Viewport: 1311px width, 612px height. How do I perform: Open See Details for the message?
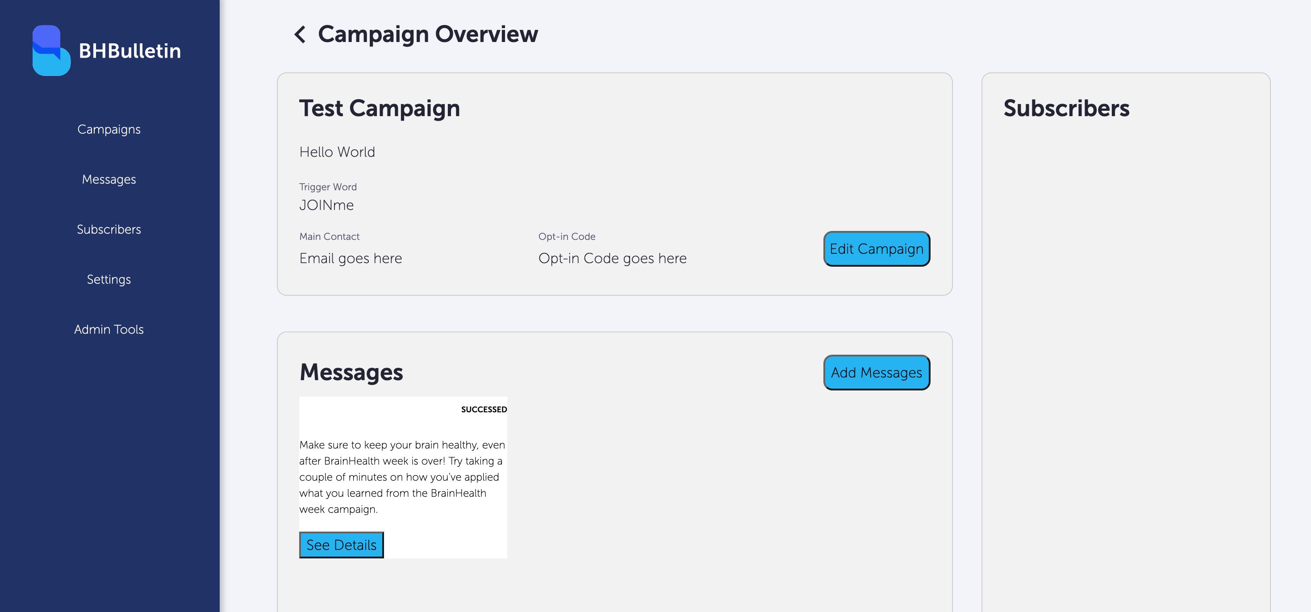(341, 545)
